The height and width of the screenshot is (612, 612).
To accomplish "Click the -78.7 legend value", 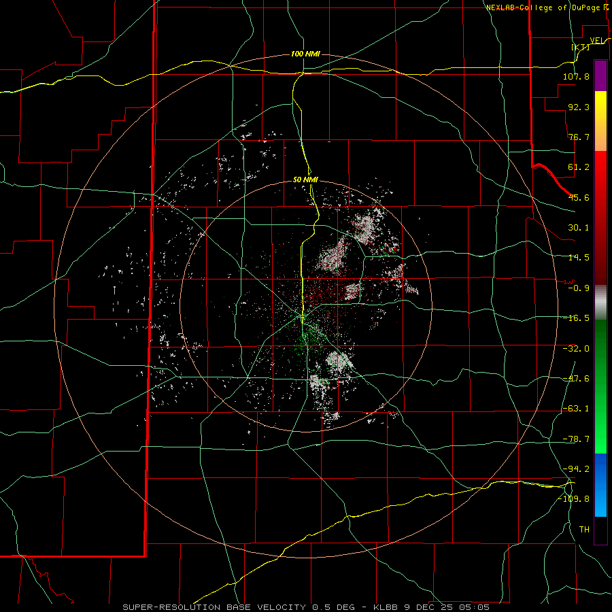I will point(576,439).
